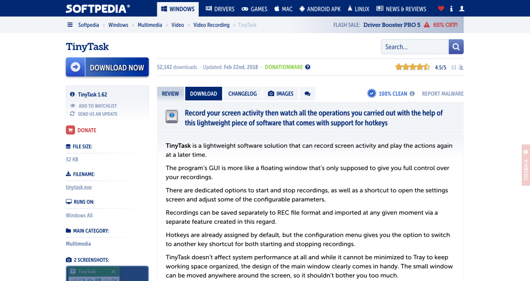Screen dimensions: 530x281
Task: Click the red warning triangle icon
Action: tap(427, 25)
